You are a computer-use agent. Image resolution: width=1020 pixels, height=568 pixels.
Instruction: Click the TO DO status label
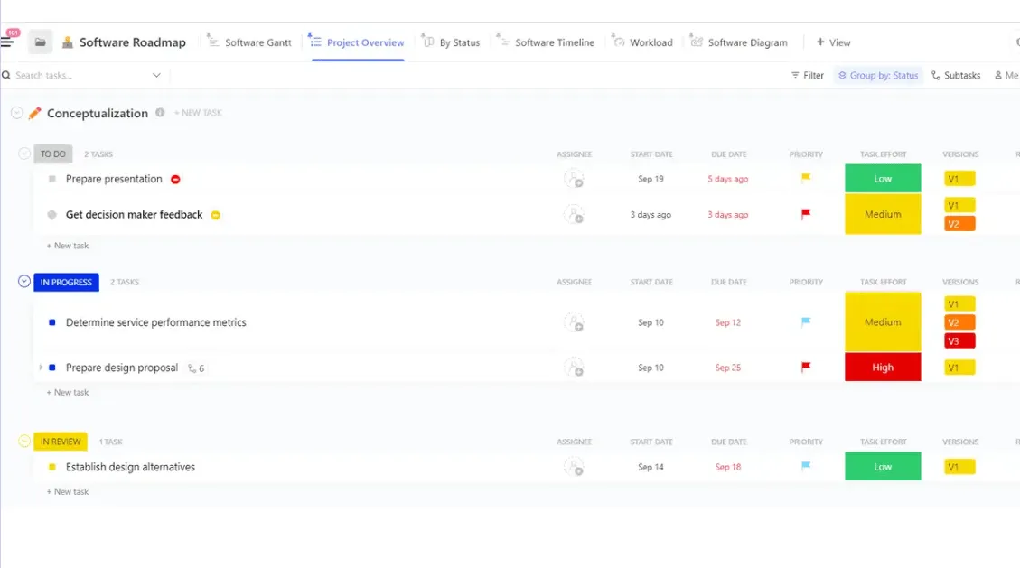52,154
